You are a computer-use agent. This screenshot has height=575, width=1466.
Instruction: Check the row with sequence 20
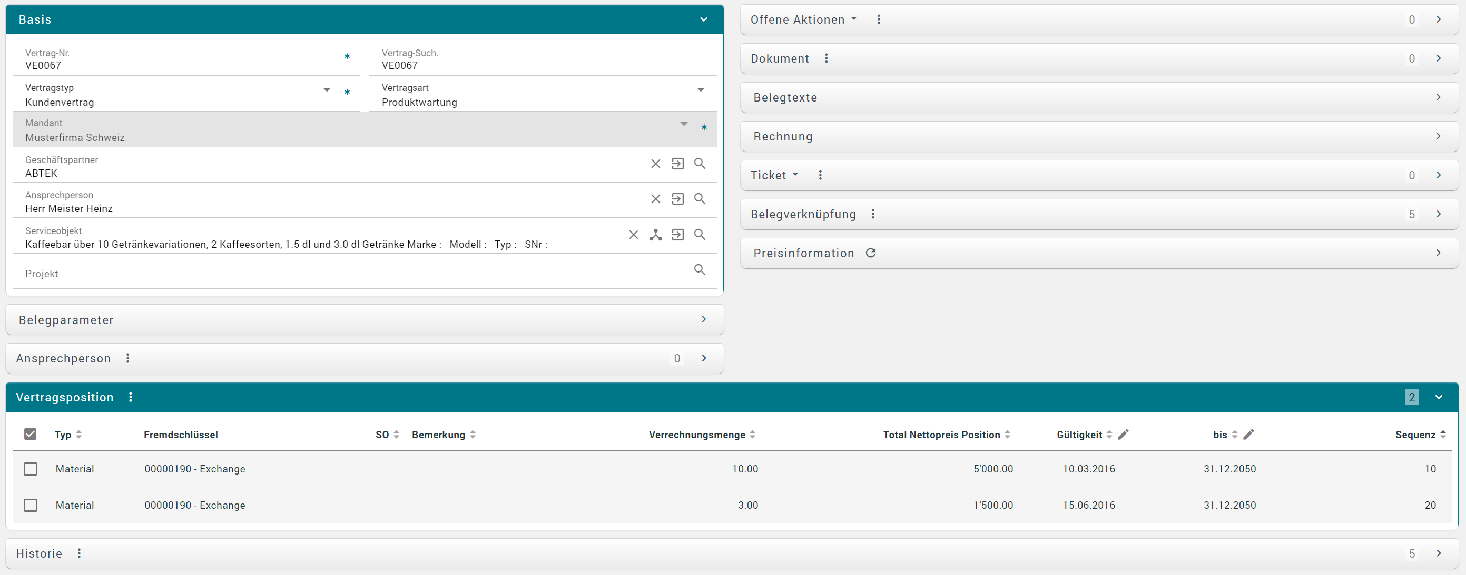point(31,505)
